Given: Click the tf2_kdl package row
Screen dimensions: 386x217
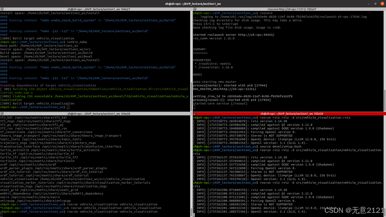Looking at the screenshot, I should pyautogui.click(x=33, y=118).
